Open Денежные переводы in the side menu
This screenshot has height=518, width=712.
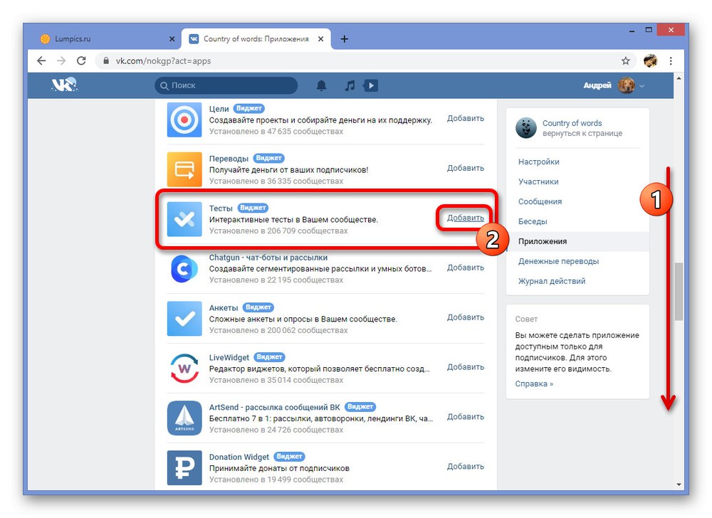coord(558,261)
